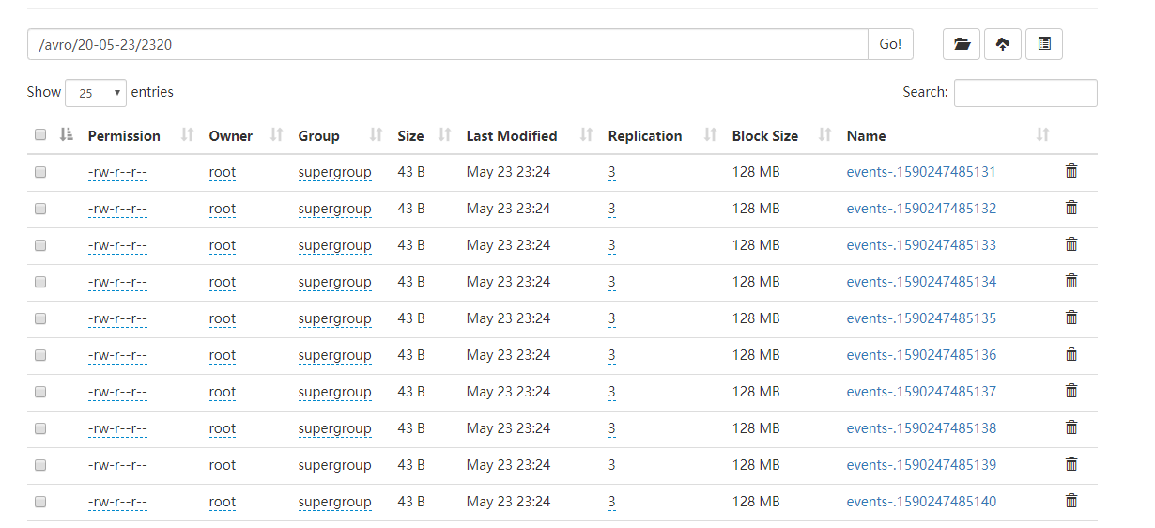Edit replication 3 of events-.1590247485134
The height and width of the screenshot is (528, 1155).
click(612, 282)
